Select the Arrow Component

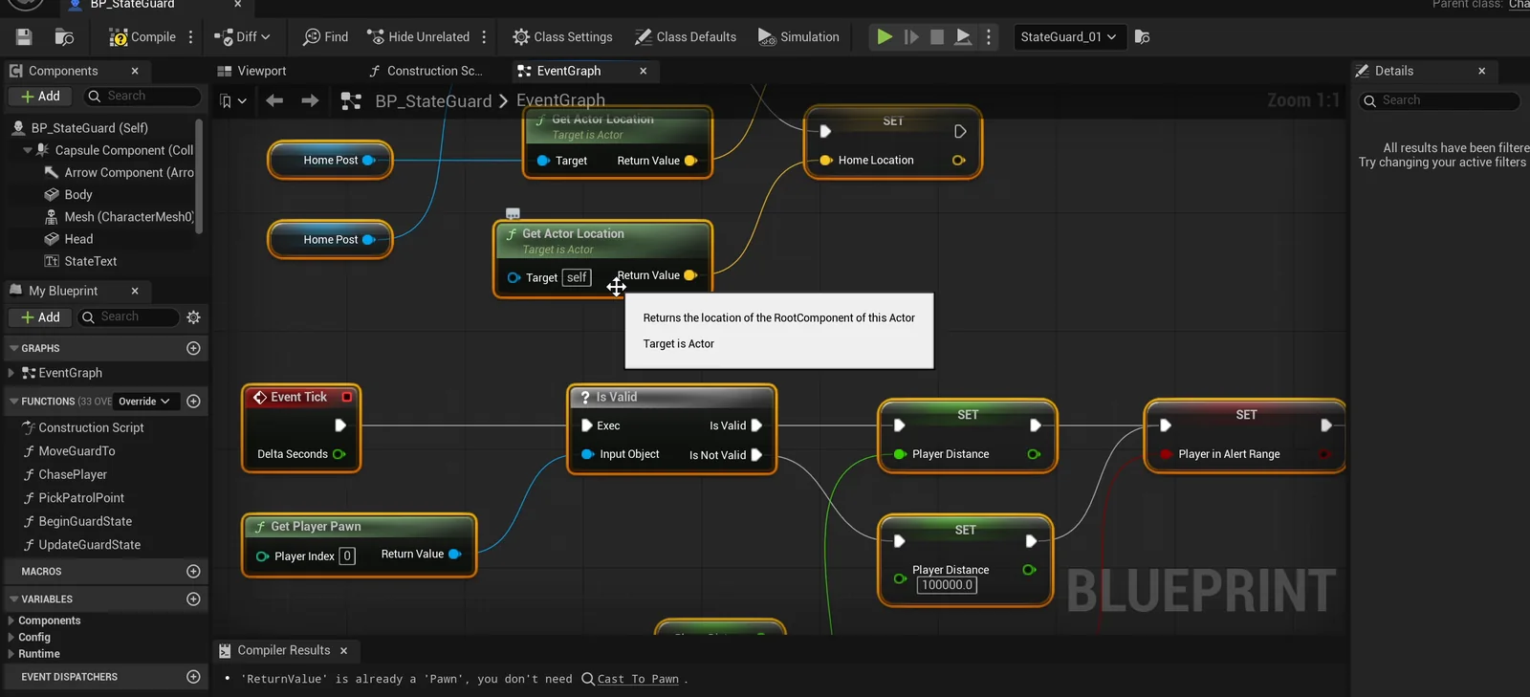[x=119, y=173]
